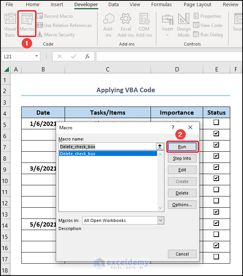
Task: Delete the selected macro
Action: pos(182,193)
